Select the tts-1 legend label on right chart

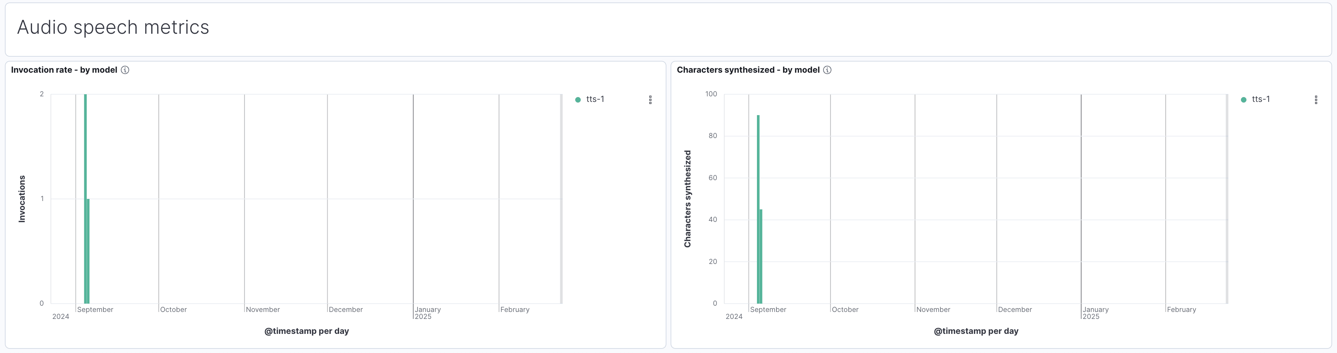coord(1261,99)
